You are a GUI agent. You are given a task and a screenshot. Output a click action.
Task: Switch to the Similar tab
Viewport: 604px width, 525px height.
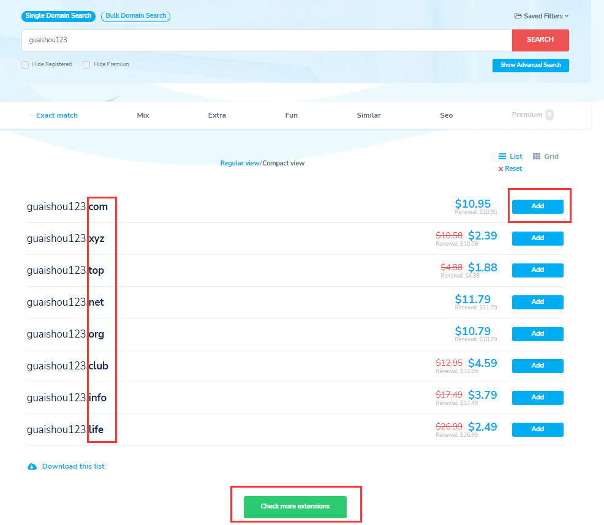click(x=369, y=115)
